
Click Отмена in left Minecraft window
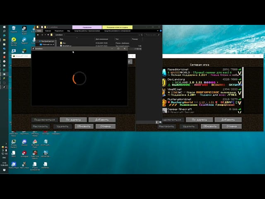[106, 126]
